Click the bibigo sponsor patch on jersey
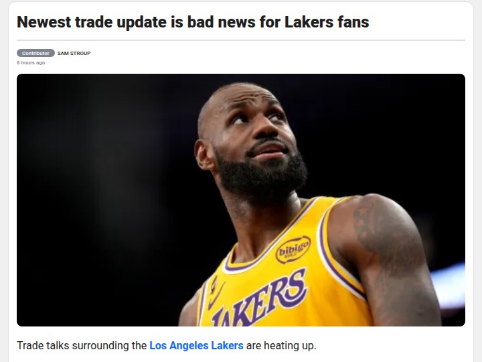Viewport: 482px width, 362px height. pyautogui.click(x=293, y=250)
